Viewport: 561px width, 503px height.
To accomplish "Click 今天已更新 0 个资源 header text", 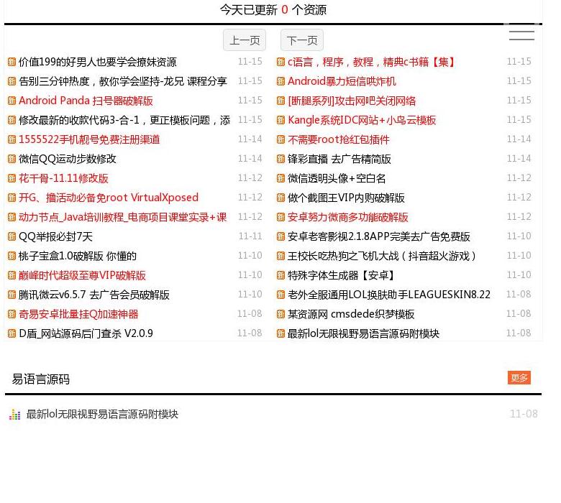I will pos(273,9).
